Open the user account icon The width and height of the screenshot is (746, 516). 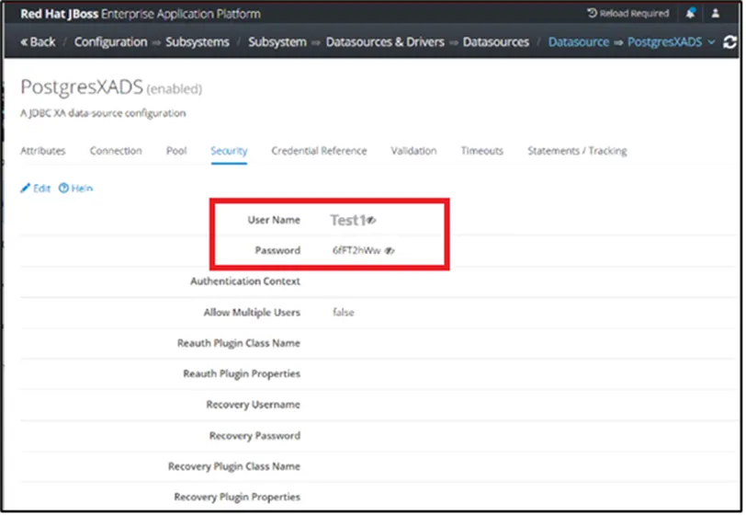click(715, 14)
